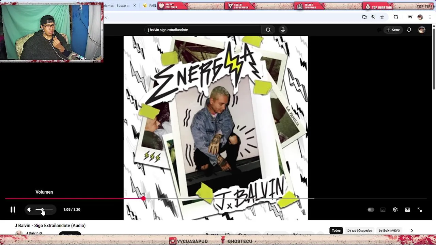
Task: Open Chrome extensions puzzle icon
Action: (396, 17)
